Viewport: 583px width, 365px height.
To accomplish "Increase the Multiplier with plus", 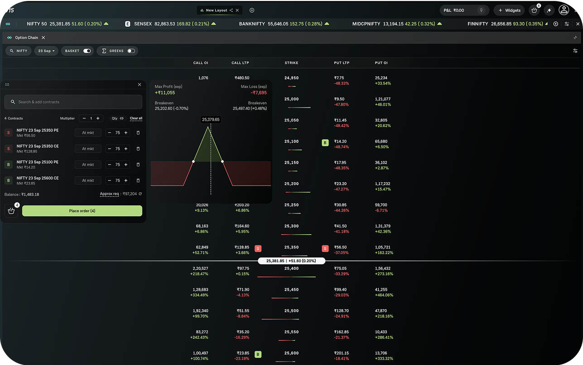I will [98, 118].
